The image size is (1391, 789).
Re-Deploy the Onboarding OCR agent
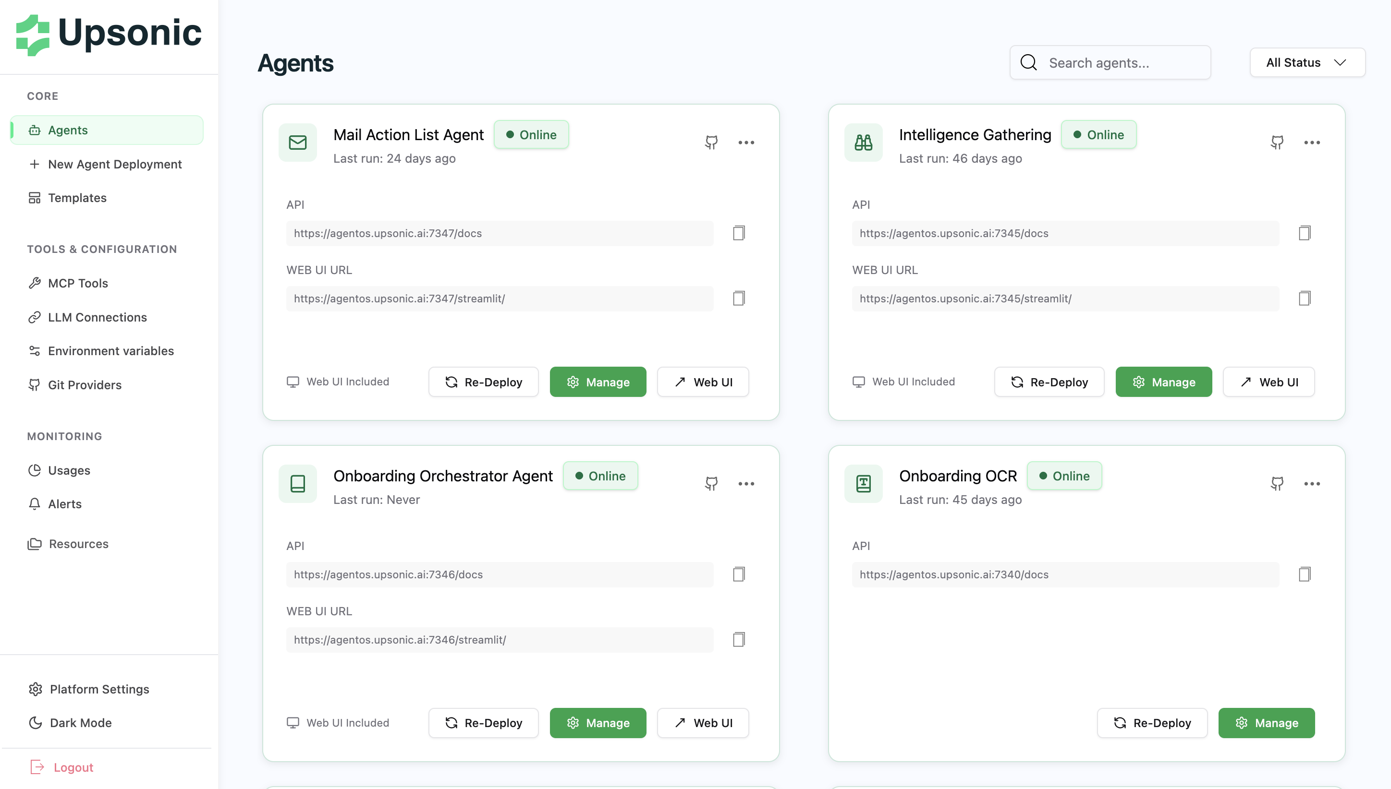(x=1152, y=723)
